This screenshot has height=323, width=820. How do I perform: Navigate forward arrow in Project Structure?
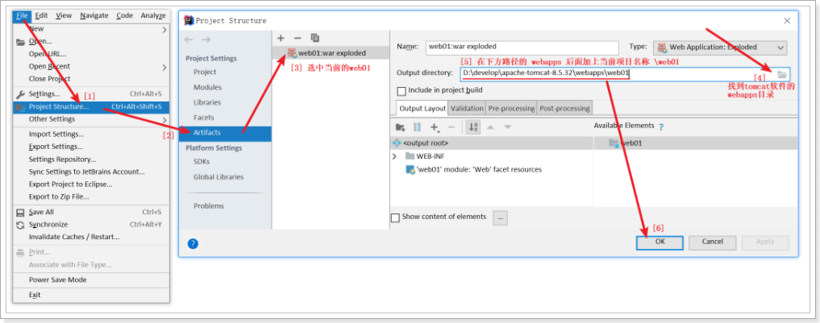[206, 39]
